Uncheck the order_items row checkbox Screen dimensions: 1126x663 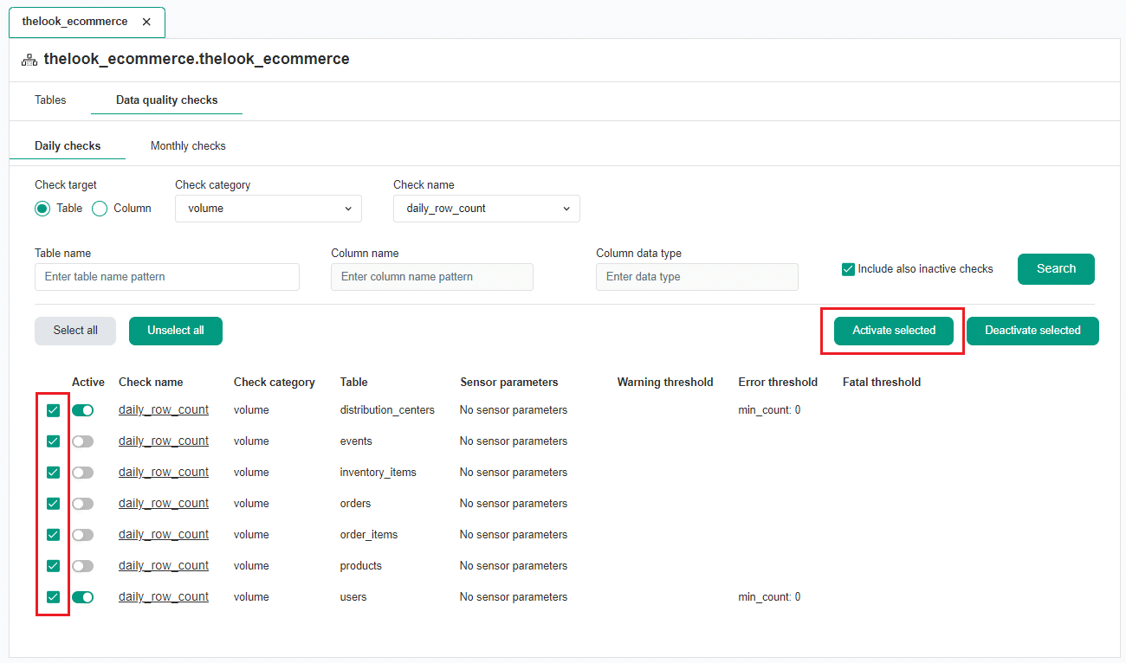(x=53, y=535)
